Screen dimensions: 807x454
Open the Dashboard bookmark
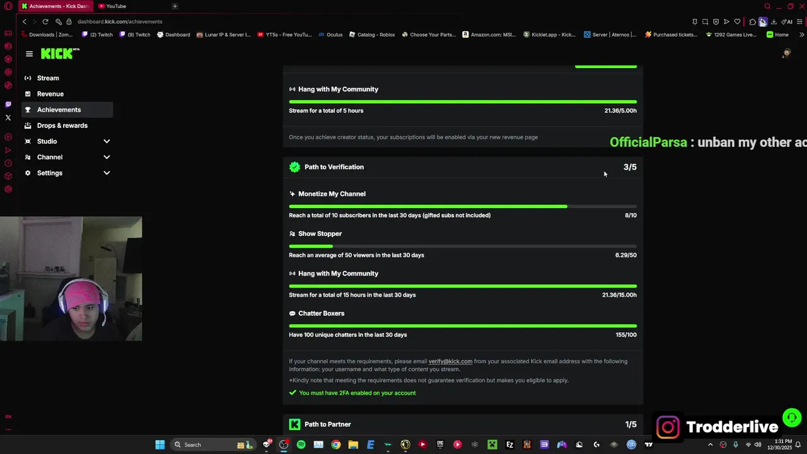pos(173,35)
